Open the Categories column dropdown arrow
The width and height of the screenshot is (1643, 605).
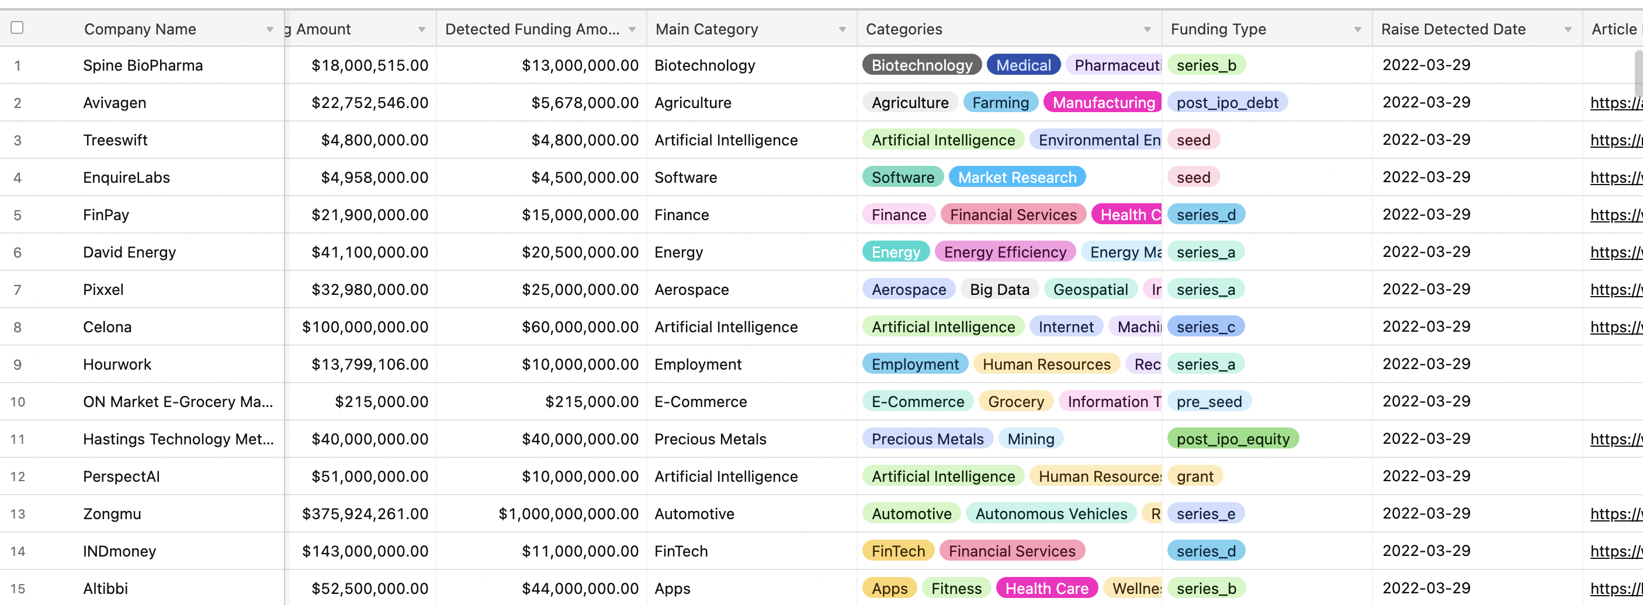pos(1148,29)
